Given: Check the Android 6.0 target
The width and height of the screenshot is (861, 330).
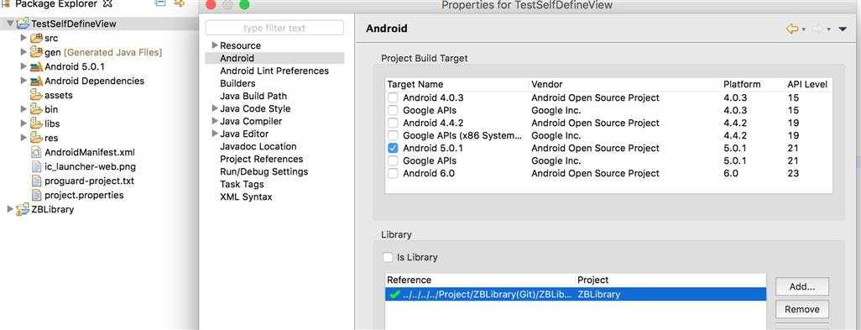Looking at the screenshot, I should 393,174.
